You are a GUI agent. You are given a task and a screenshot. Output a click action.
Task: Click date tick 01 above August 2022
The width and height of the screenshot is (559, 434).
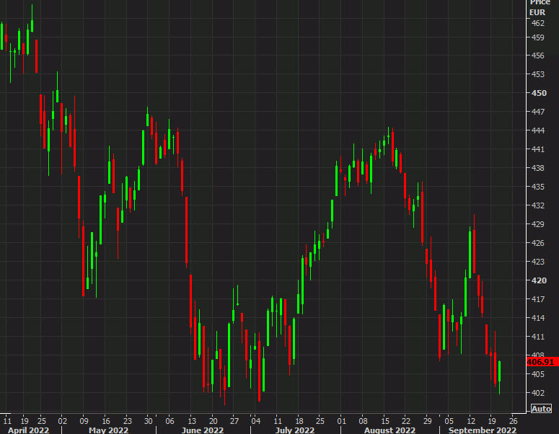[x=342, y=421]
